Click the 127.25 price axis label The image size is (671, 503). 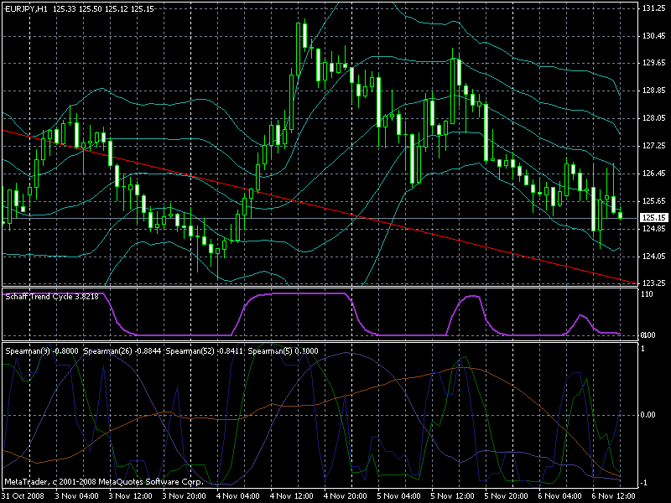click(x=654, y=146)
